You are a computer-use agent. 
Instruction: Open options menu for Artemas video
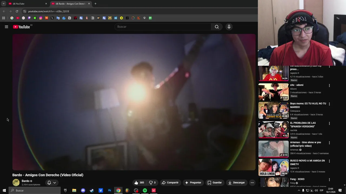pos(329,143)
